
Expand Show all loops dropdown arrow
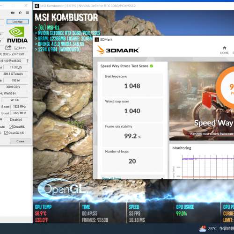162,178
